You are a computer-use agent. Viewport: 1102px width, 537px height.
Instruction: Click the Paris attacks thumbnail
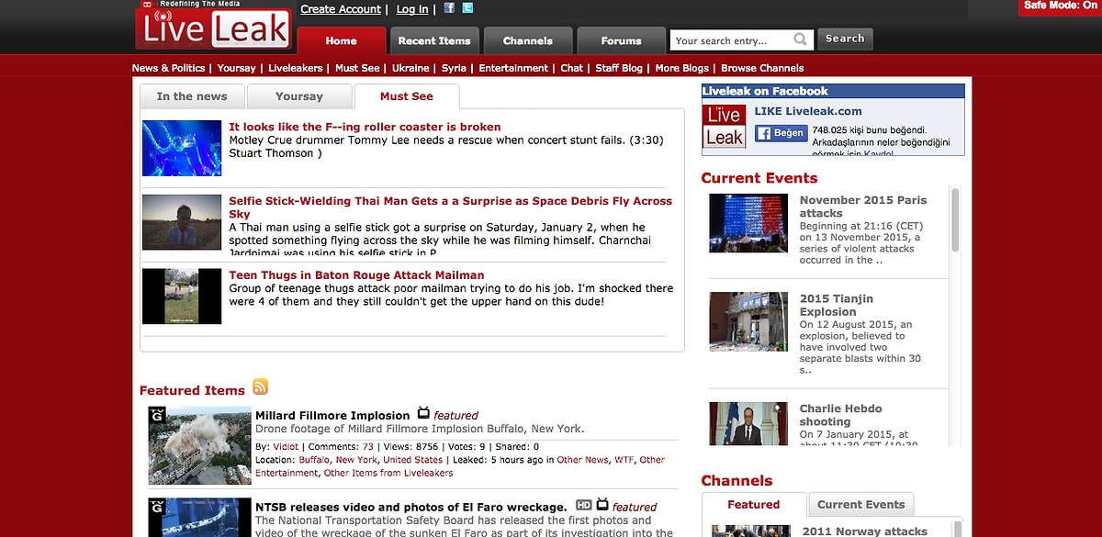748,223
